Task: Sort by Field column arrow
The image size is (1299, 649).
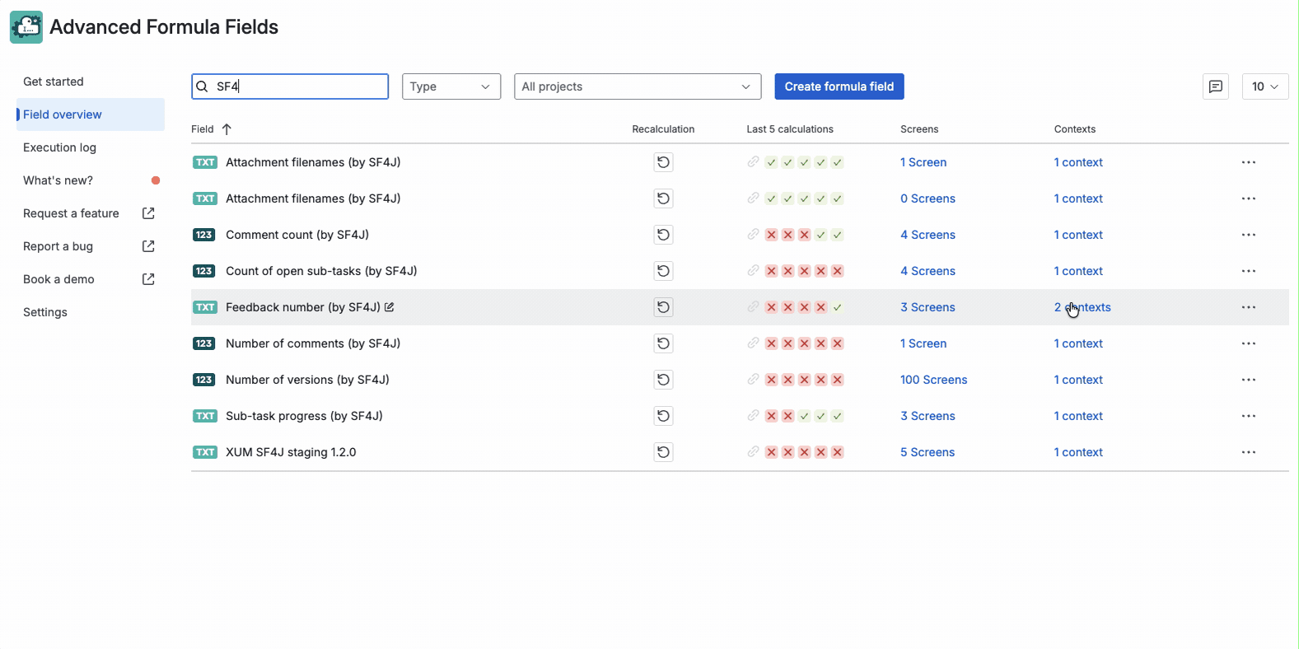Action: click(227, 129)
